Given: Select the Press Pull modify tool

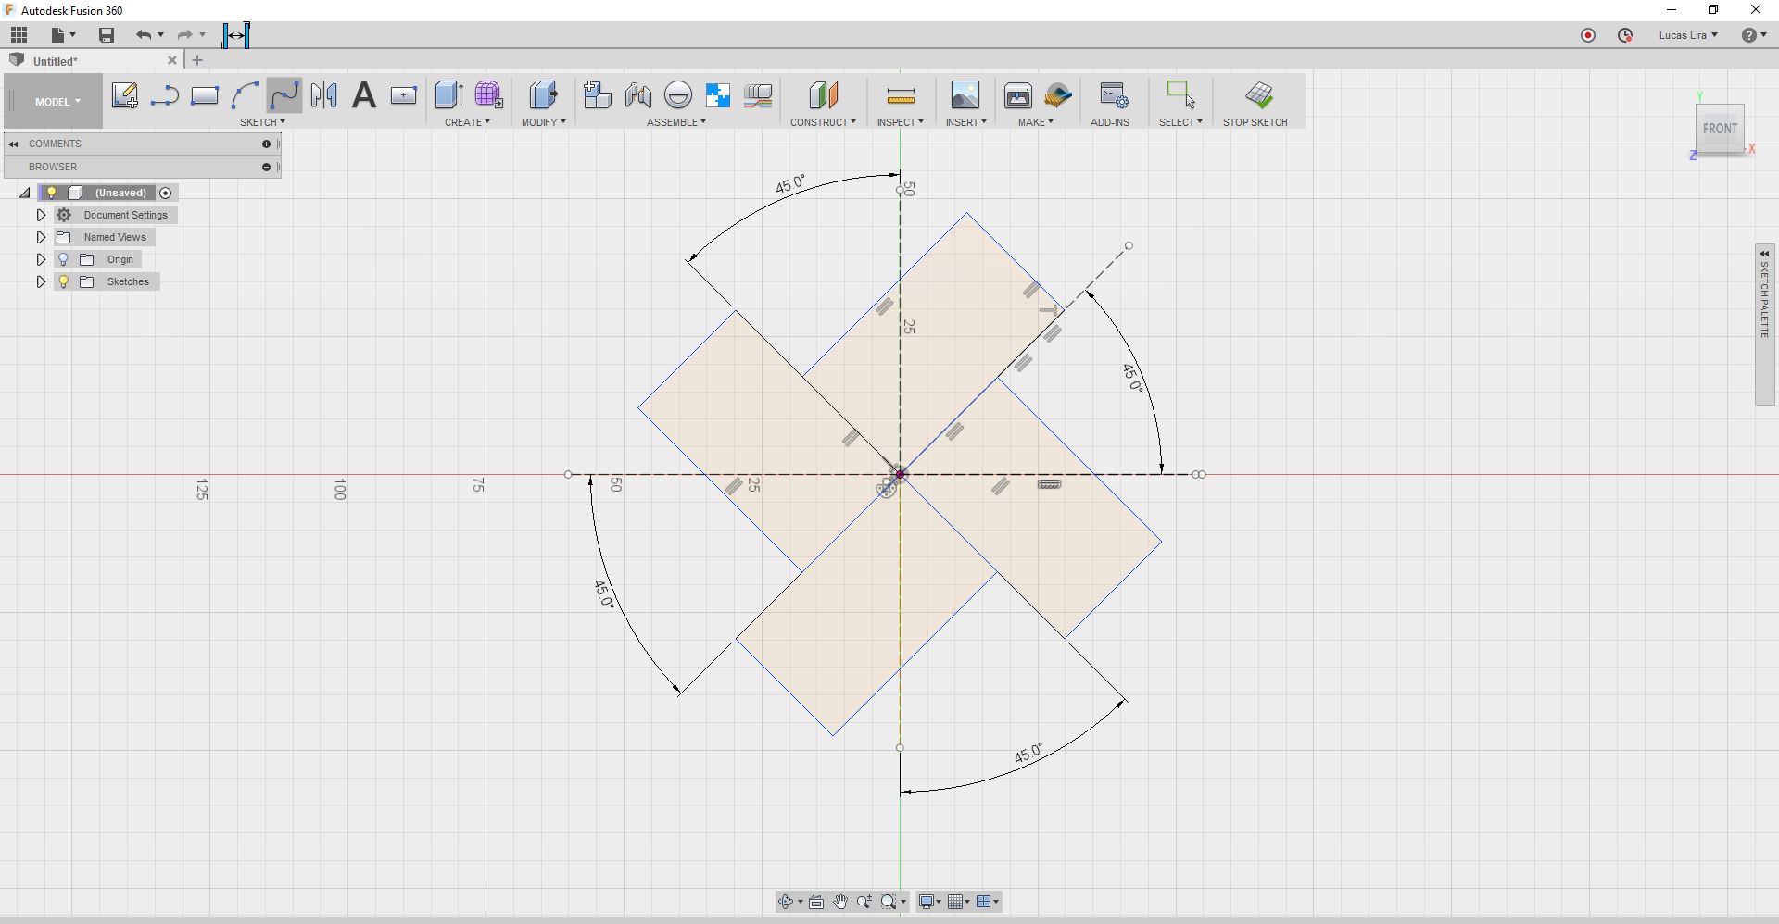Looking at the screenshot, I should coord(543,95).
